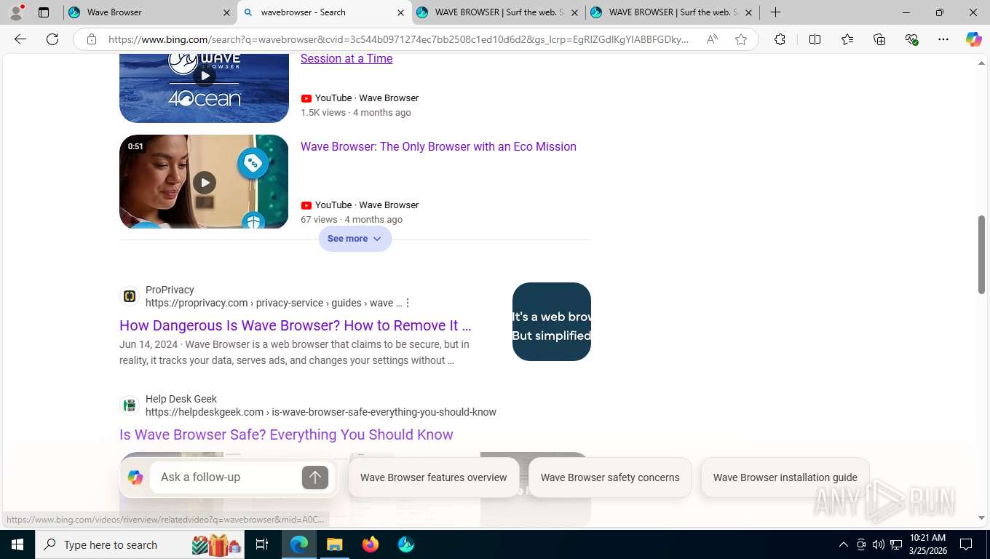Image resolution: width=990 pixels, height=559 pixels.
Task: Open the taskbar clock showing 10:21 AM
Action: [x=927, y=544]
